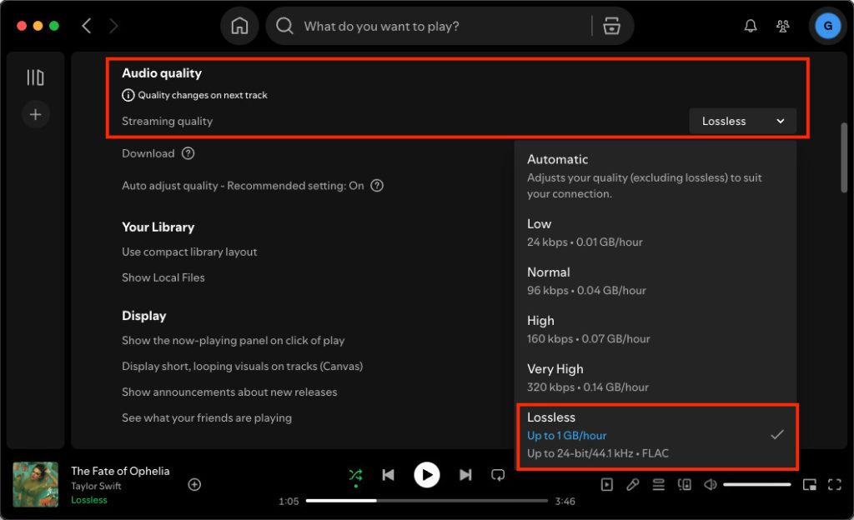Adjust the volume slider

pyautogui.click(x=756, y=484)
